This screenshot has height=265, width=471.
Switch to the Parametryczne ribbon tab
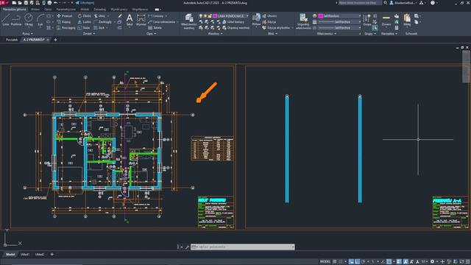pos(66,10)
